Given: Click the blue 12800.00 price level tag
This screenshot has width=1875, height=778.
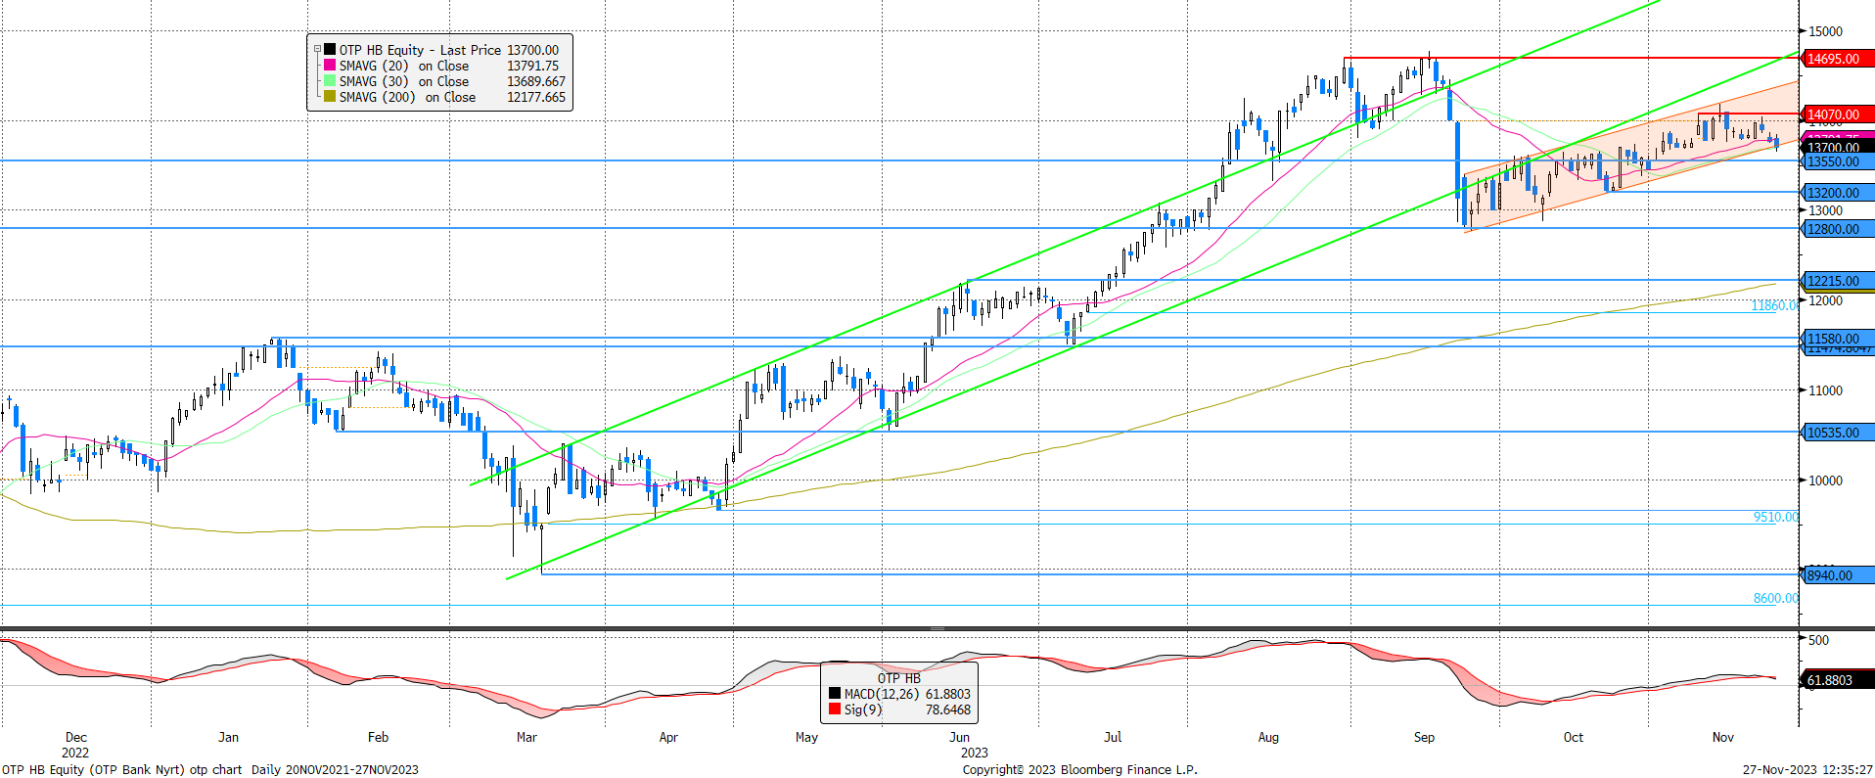Looking at the screenshot, I should pyautogui.click(x=1837, y=229).
